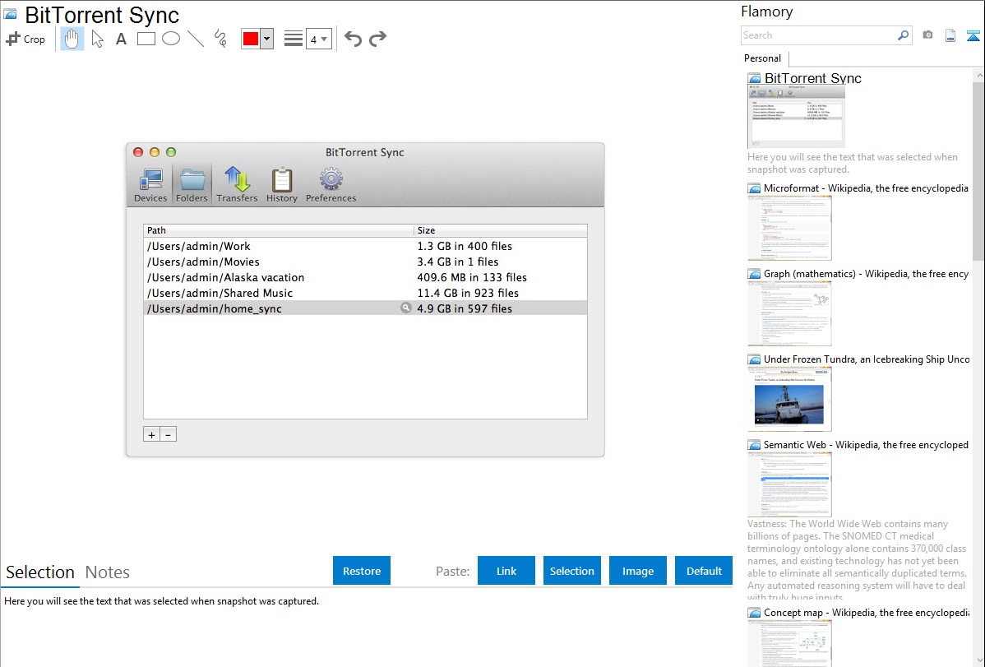Redo the last undone edit
The image size is (985, 667).
[x=378, y=39]
